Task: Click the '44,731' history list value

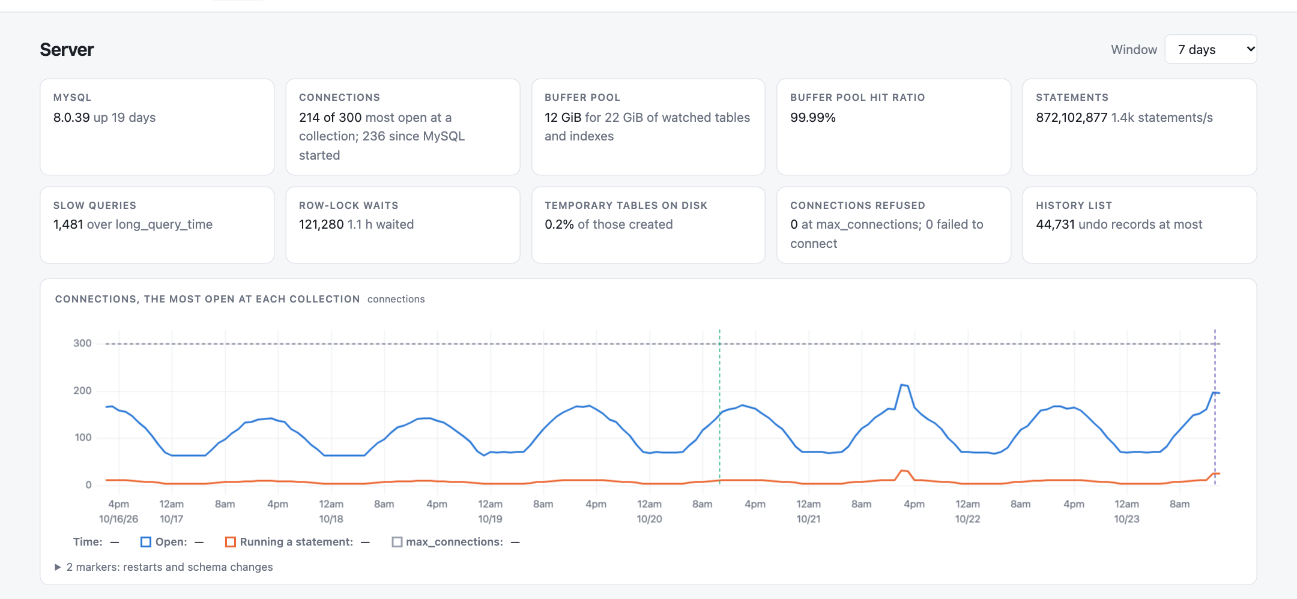Action: pos(1055,224)
